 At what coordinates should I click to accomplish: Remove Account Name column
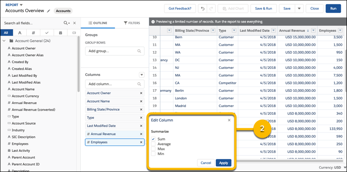pyautogui.click(x=141, y=101)
